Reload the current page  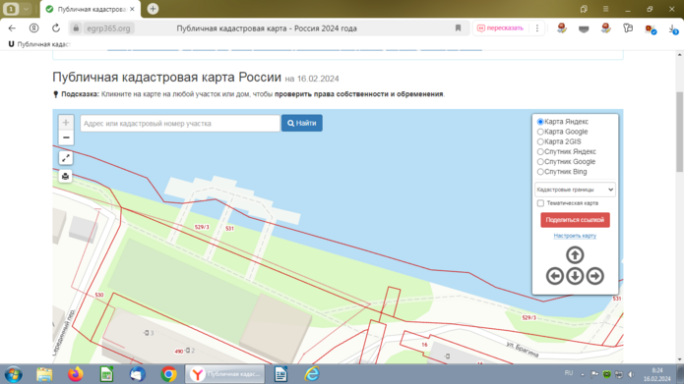point(56,28)
